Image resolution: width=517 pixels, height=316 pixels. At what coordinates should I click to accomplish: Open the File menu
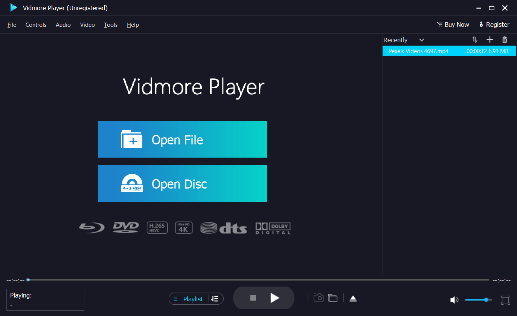(12, 25)
